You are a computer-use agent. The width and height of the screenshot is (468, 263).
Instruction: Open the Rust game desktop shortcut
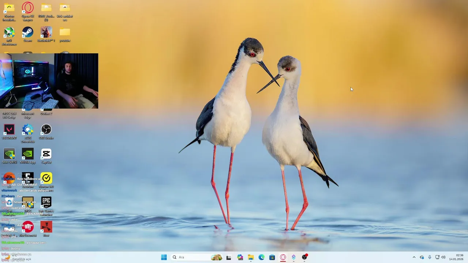click(x=46, y=229)
